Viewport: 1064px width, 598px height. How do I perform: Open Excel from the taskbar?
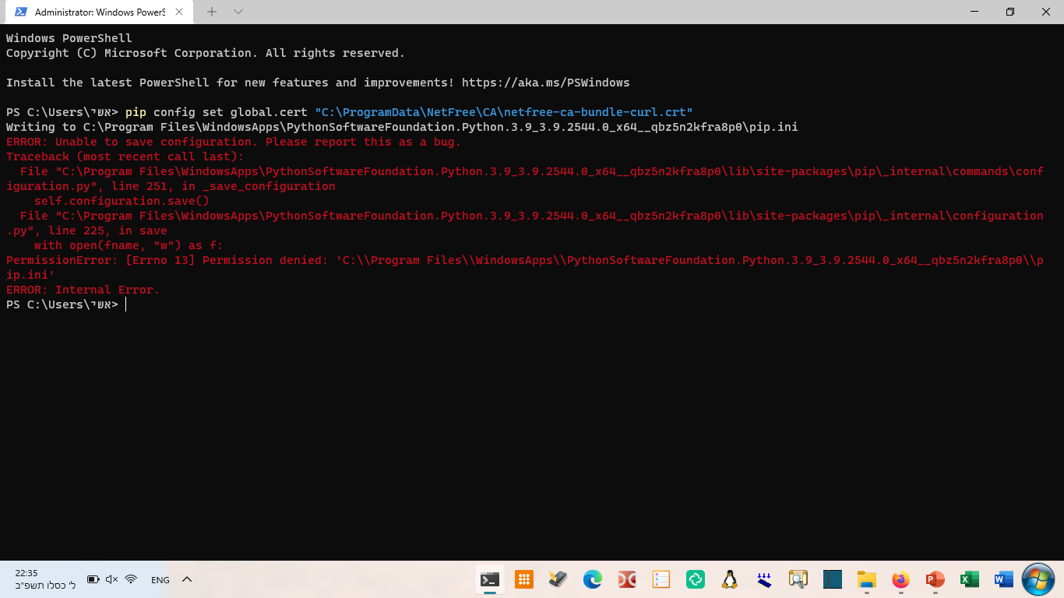coord(969,579)
